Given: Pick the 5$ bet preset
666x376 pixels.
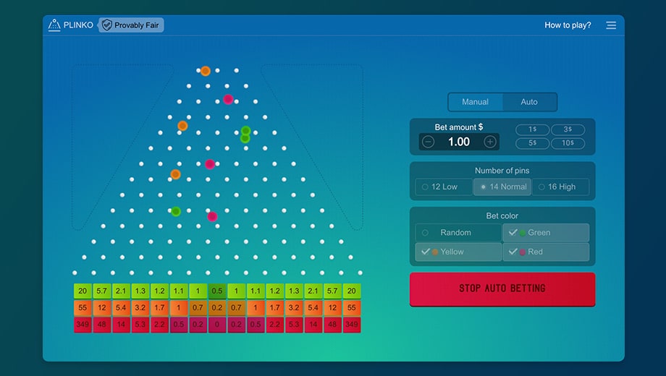Looking at the screenshot, I should pyautogui.click(x=533, y=143).
